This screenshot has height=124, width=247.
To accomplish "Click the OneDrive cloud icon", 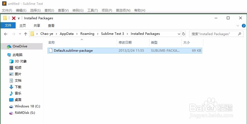I will point(9,46).
